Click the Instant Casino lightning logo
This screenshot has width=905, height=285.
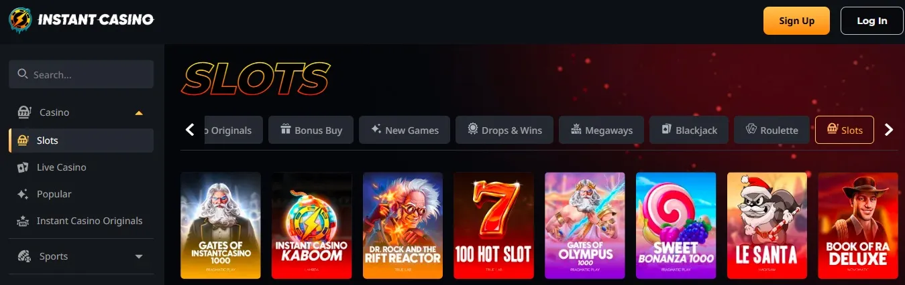pyautogui.click(x=21, y=20)
